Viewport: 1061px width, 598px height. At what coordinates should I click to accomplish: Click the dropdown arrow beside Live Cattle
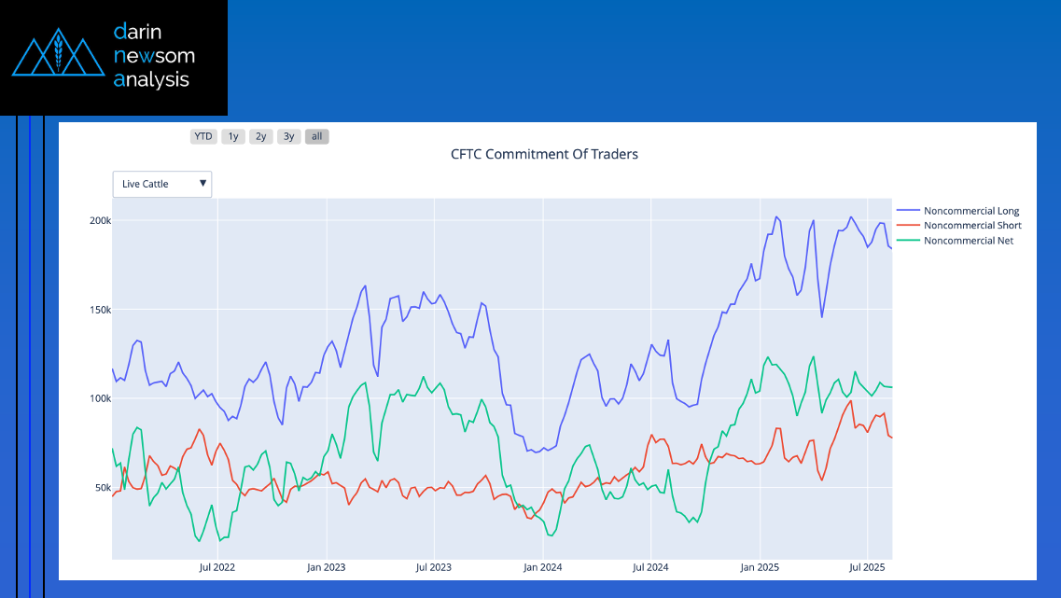coord(202,184)
